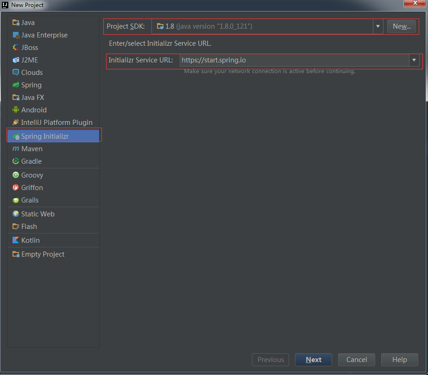
Task: Choose Clouds project type
Action: (x=53, y=73)
